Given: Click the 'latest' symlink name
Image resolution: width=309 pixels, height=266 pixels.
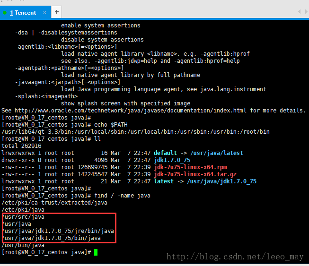Looking at the screenshot, I should coord(164,181).
